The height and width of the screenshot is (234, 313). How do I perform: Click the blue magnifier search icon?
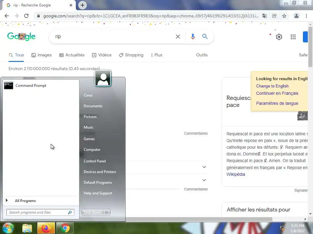[205, 37]
